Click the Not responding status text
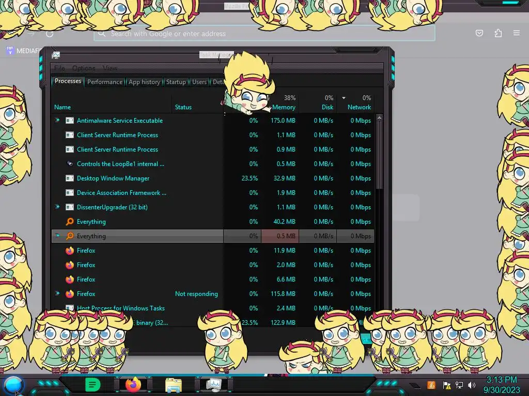This screenshot has height=396, width=529. click(x=196, y=294)
